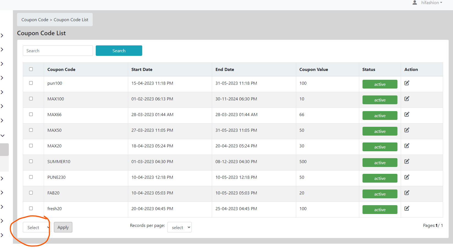Edit the fresh20 coupon via its pencil icon
The height and width of the screenshot is (250, 453).
[407, 208]
